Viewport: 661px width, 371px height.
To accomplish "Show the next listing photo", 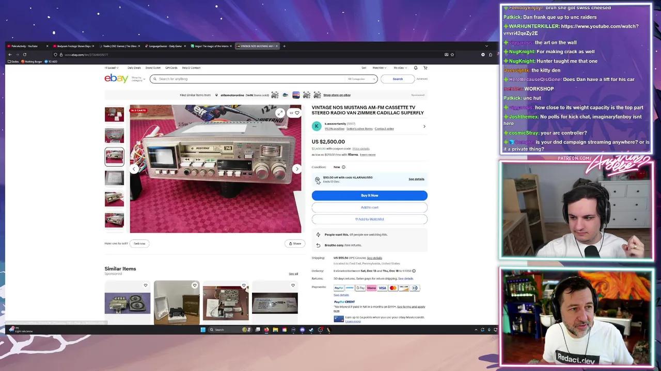I will tap(297, 169).
